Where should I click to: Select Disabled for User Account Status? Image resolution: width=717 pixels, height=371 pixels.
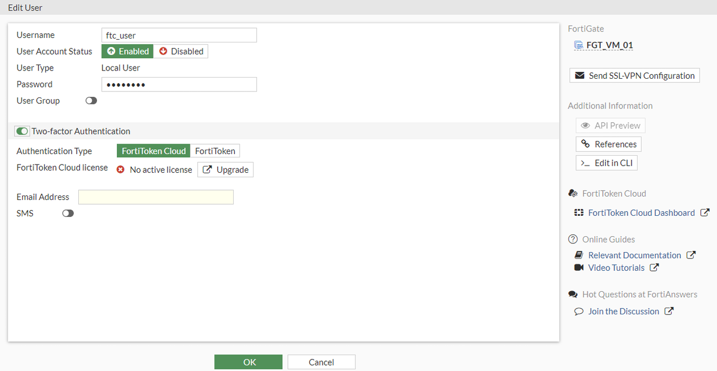(181, 51)
